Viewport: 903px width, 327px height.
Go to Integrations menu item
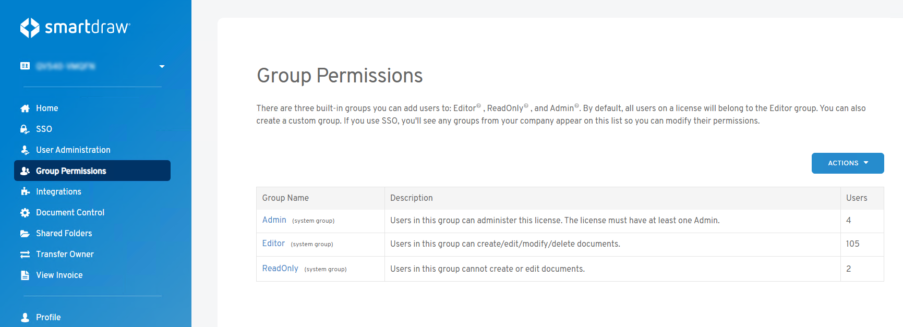coord(58,192)
